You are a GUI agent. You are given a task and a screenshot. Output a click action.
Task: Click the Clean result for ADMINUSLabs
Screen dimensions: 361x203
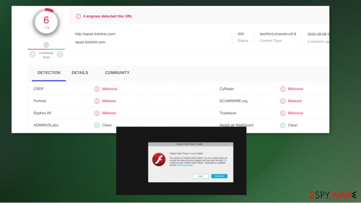tap(107, 125)
